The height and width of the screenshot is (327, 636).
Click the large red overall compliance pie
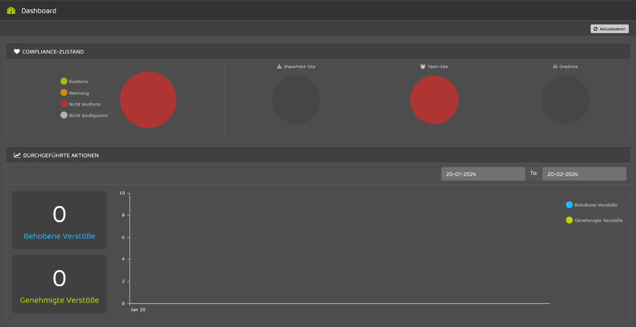coord(148,100)
